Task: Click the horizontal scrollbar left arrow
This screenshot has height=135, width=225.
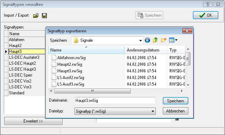Action: pyautogui.click(x=51, y=91)
